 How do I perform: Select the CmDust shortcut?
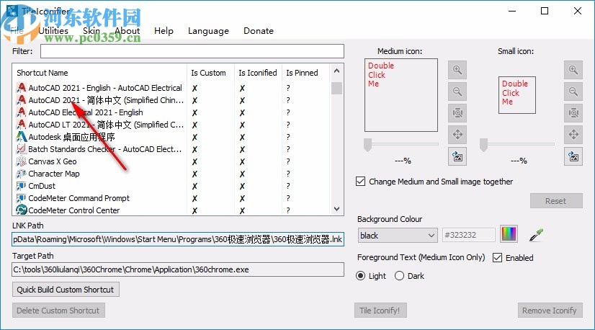42,186
